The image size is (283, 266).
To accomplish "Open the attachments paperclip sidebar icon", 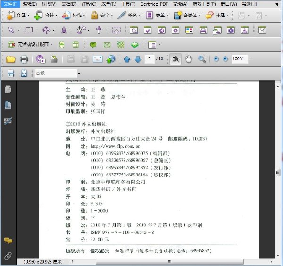I will coord(8,256).
